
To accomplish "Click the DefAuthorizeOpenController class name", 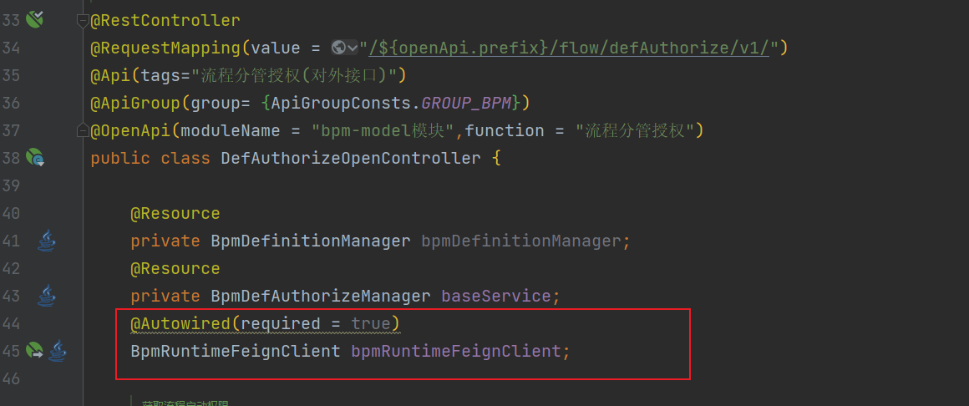I will pyautogui.click(x=351, y=158).
